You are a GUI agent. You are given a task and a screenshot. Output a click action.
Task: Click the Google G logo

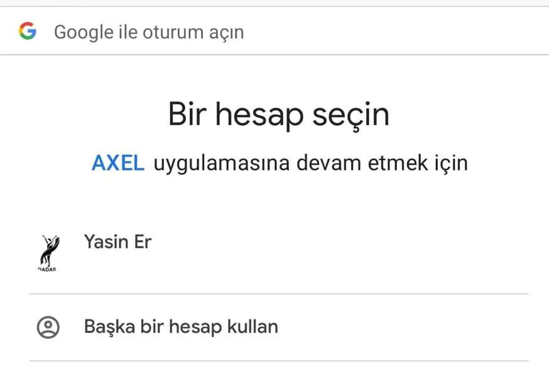[27, 31]
